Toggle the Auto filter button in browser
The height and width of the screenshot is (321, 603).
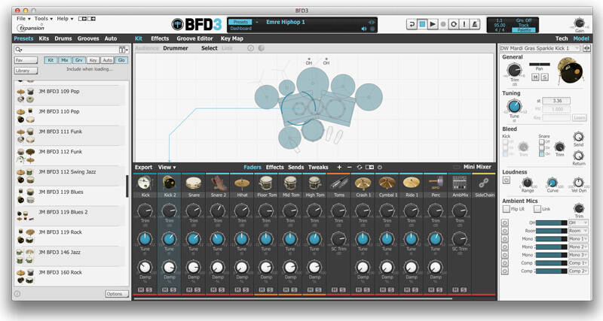107,60
